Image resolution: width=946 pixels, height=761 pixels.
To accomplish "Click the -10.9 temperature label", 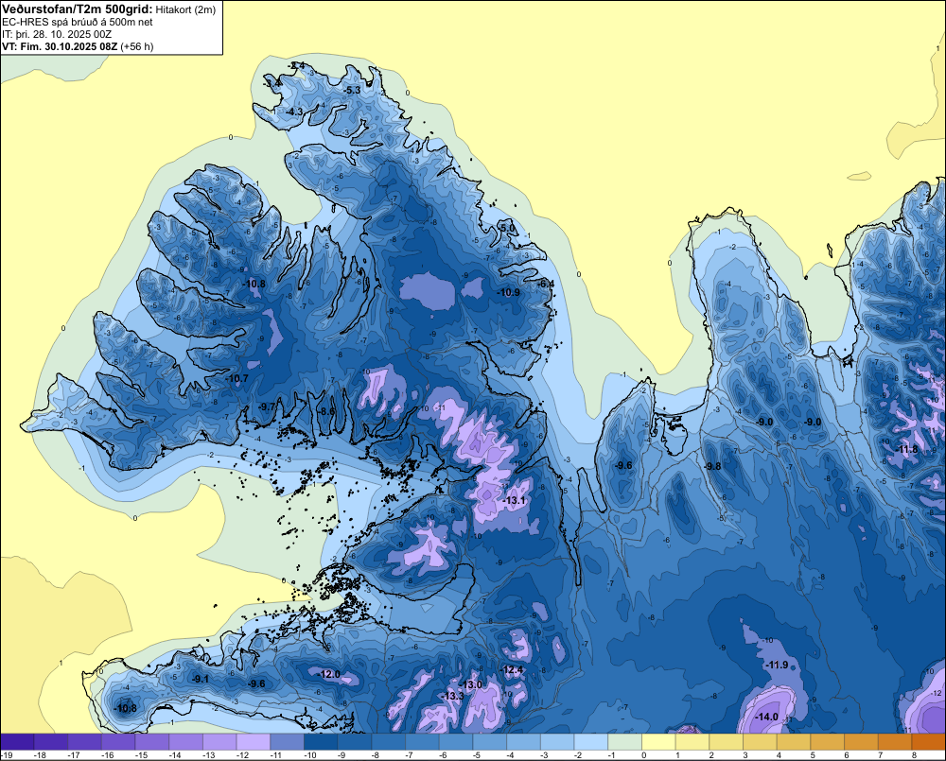I will coord(509,292).
